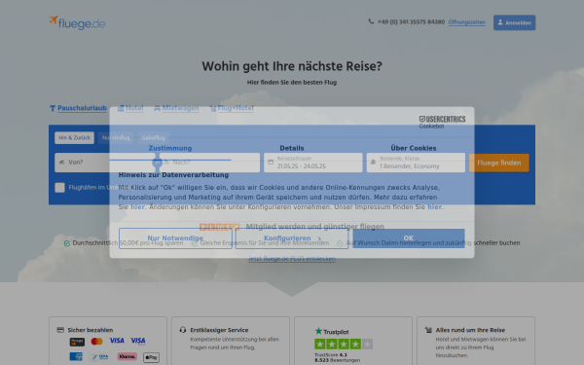The height and width of the screenshot is (365, 584).
Task: Click the Trustpilot star rating
Action: (344, 344)
